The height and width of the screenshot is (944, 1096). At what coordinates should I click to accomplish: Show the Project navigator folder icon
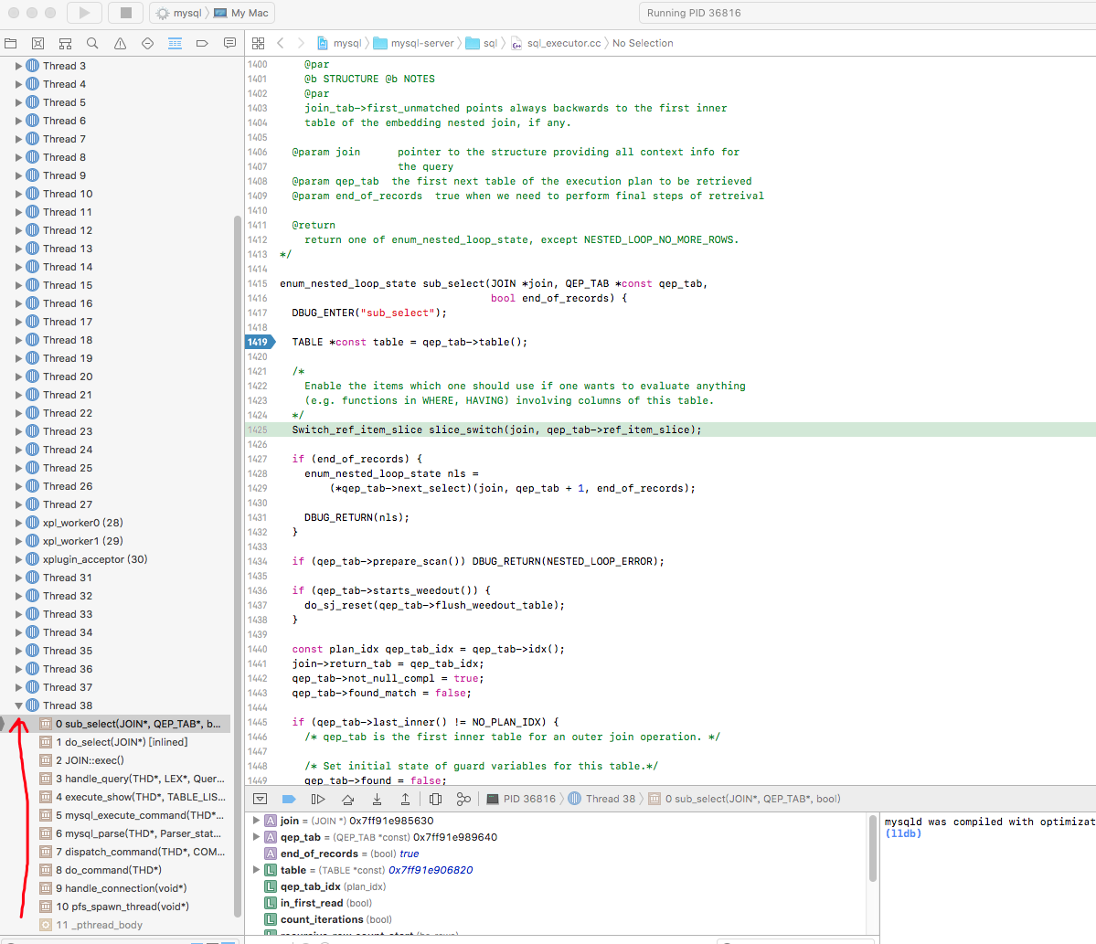(x=10, y=43)
